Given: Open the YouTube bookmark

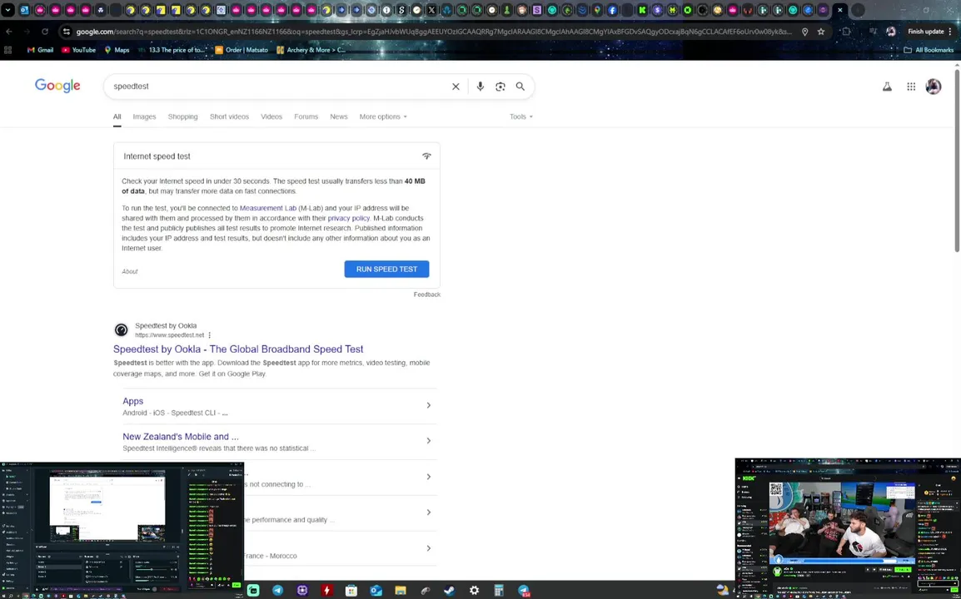Looking at the screenshot, I should 79,50.
